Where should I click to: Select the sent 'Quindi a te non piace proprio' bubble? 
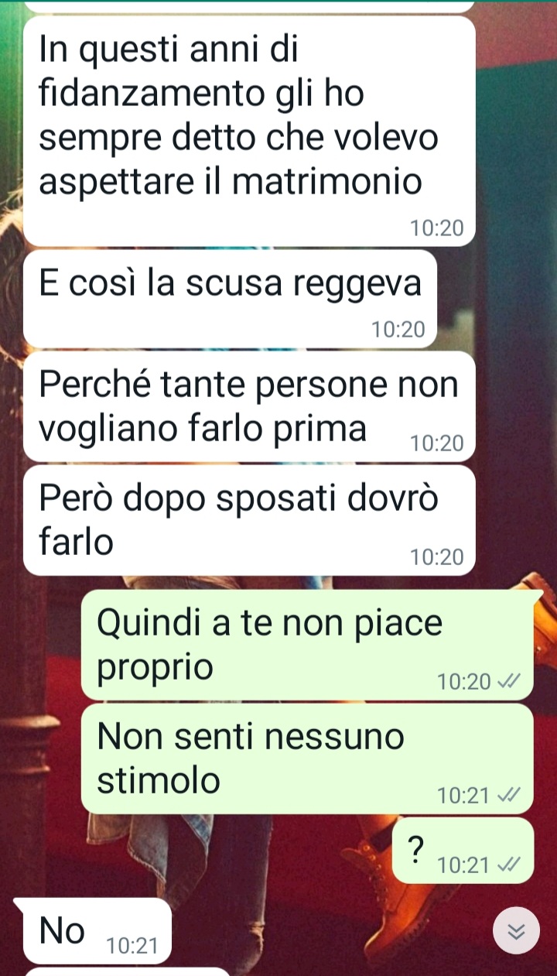tap(308, 644)
